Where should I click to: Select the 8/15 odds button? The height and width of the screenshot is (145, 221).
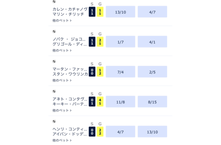tap(152, 102)
